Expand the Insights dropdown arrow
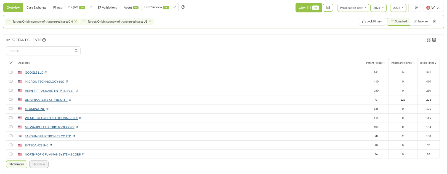The image size is (447, 174). (91, 7)
